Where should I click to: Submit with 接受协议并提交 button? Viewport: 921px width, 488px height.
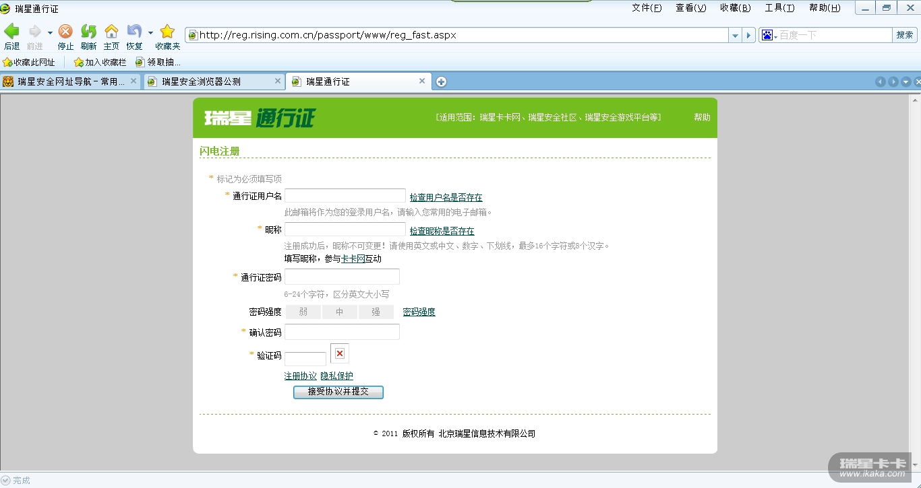338,392
